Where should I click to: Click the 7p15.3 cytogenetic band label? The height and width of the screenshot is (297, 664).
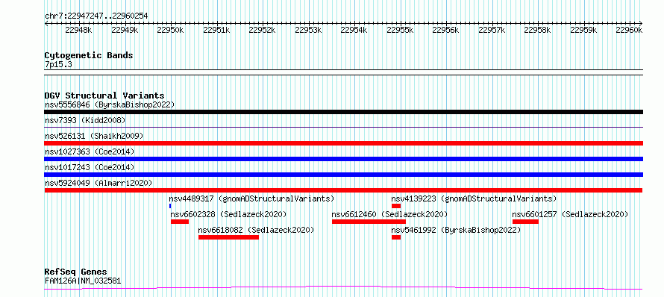[x=58, y=64]
